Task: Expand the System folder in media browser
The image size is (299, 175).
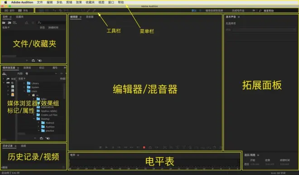Action: (x=24, y=87)
